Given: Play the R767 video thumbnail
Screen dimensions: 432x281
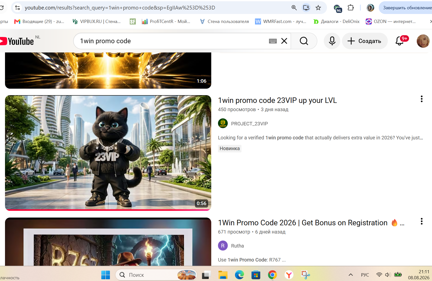Looking at the screenshot, I should click(x=108, y=242).
